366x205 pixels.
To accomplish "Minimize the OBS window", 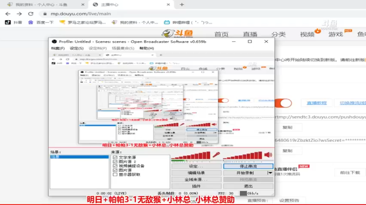I will pos(234,41).
